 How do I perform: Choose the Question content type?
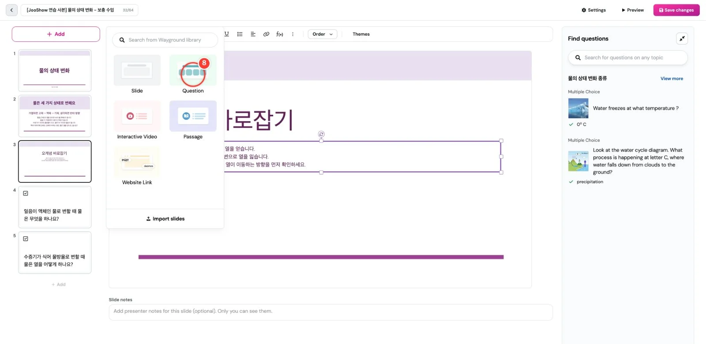tap(193, 74)
